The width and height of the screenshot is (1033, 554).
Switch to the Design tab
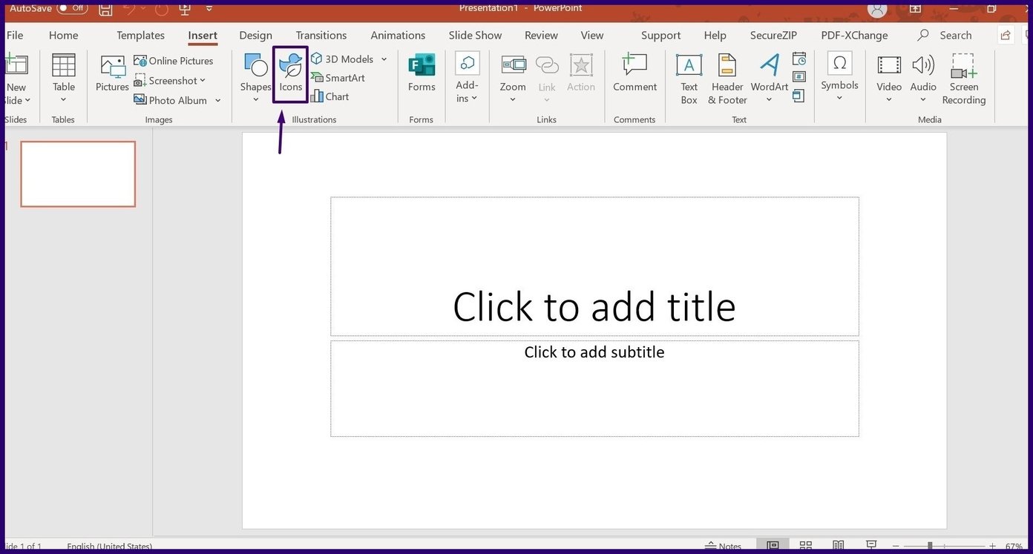pyautogui.click(x=255, y=35)
